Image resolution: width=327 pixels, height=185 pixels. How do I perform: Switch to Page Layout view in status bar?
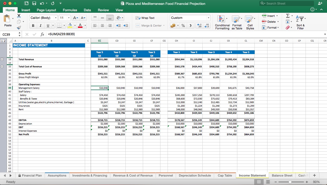tap(268, 182)
